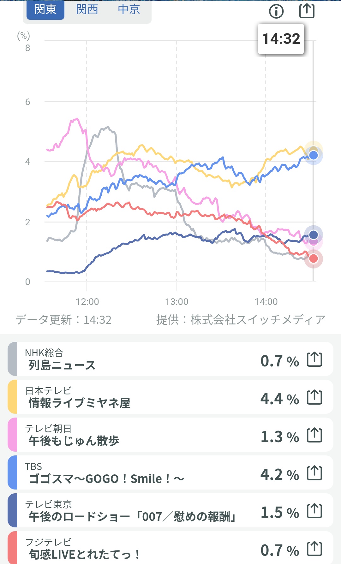Share the テレビ東京 ロードショー rating
Viewport: 341px width, 564px height.
(x=314, y=511)
